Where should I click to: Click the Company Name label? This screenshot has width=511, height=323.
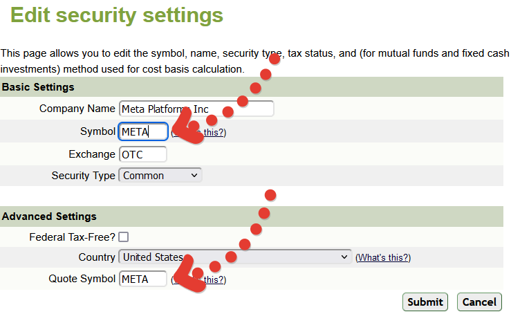tap(77, 109)
